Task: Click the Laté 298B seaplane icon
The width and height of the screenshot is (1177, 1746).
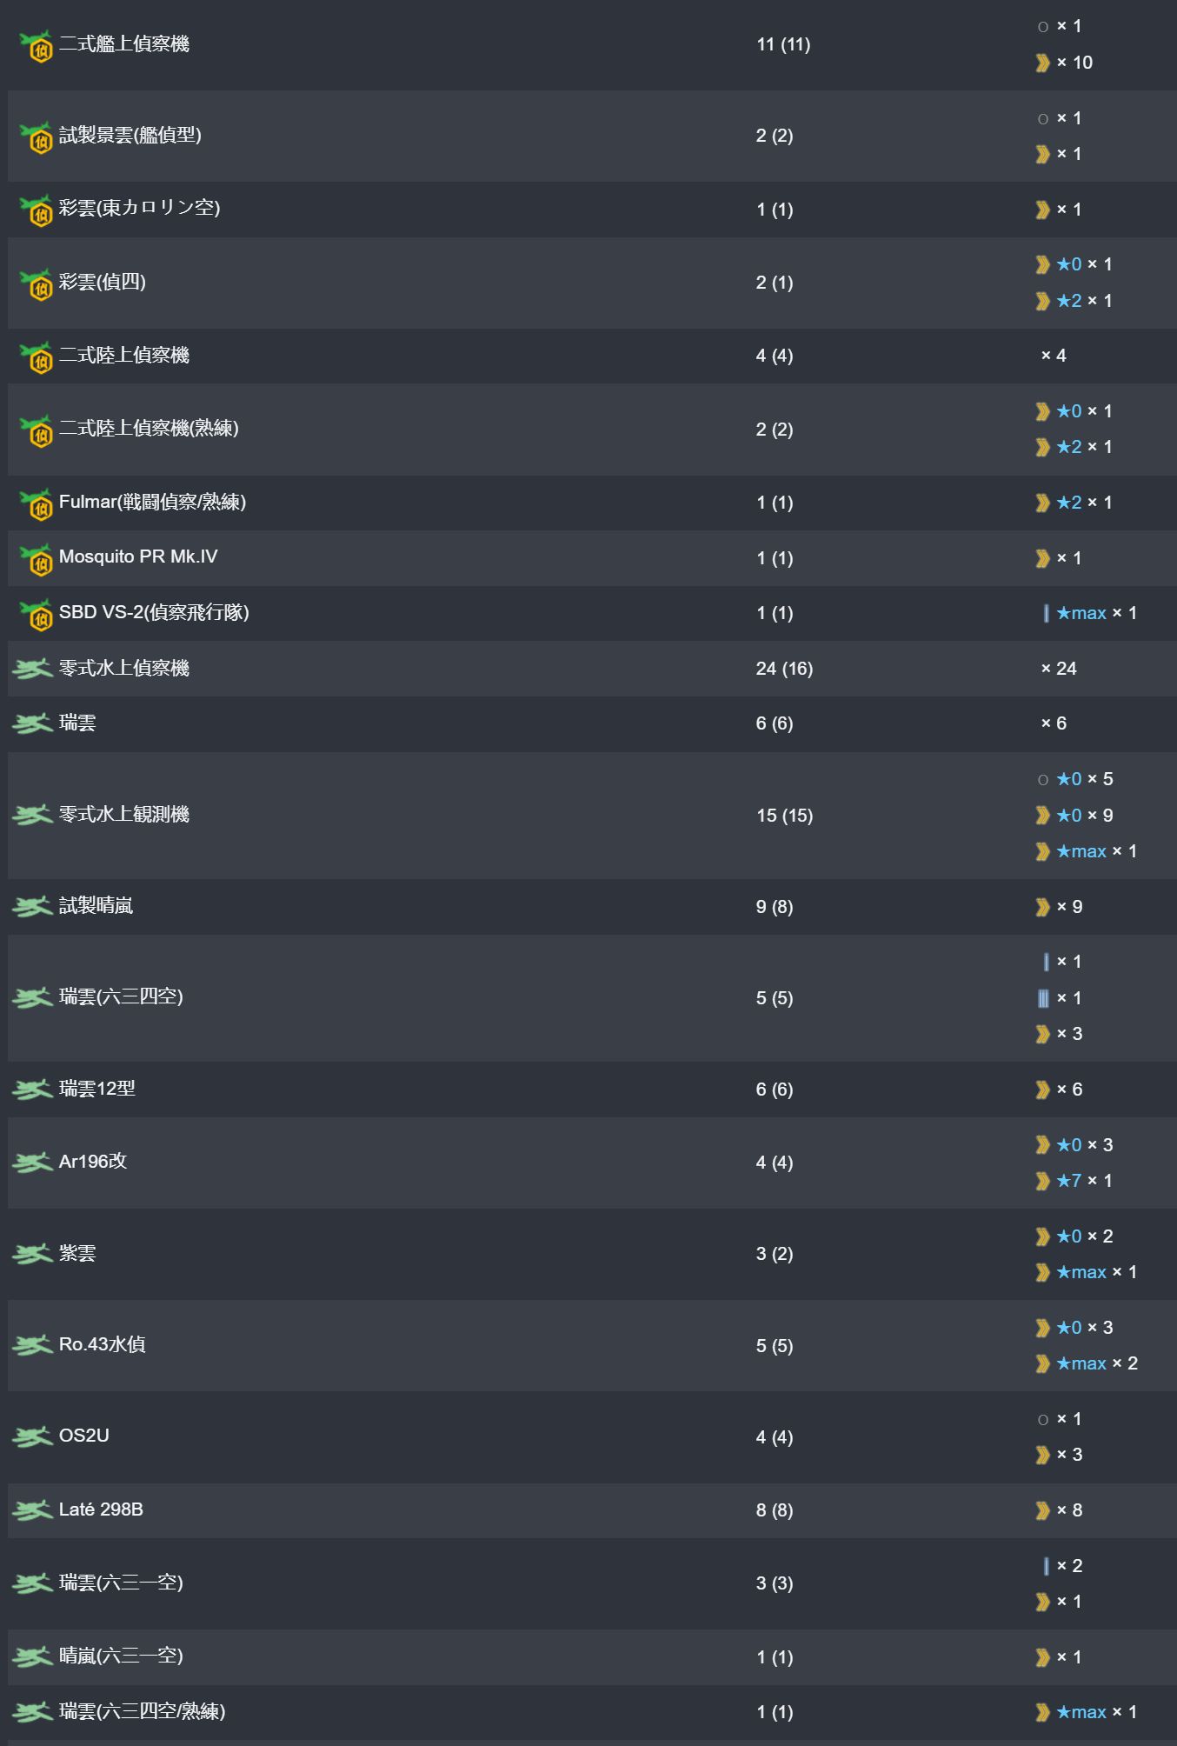Action: (x=33, y=1510)
